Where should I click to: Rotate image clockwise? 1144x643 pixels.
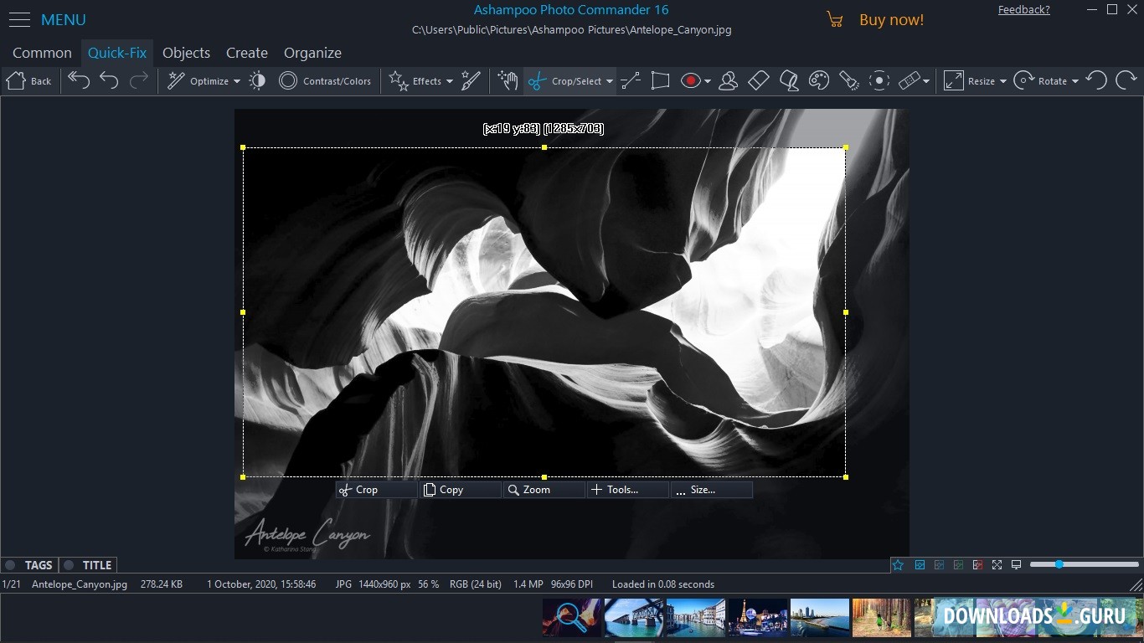point(1126,80)
